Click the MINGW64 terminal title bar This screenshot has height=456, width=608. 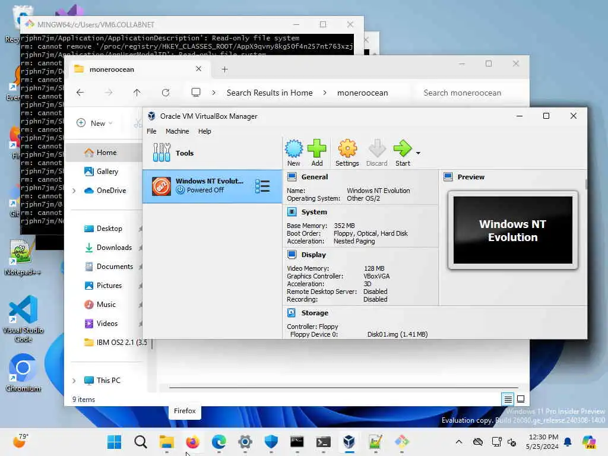point(192,24)
